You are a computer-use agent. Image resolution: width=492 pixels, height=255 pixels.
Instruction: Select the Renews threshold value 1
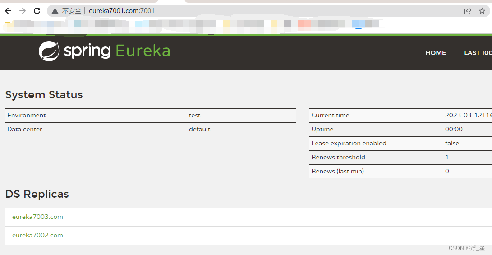pos(447,157)
